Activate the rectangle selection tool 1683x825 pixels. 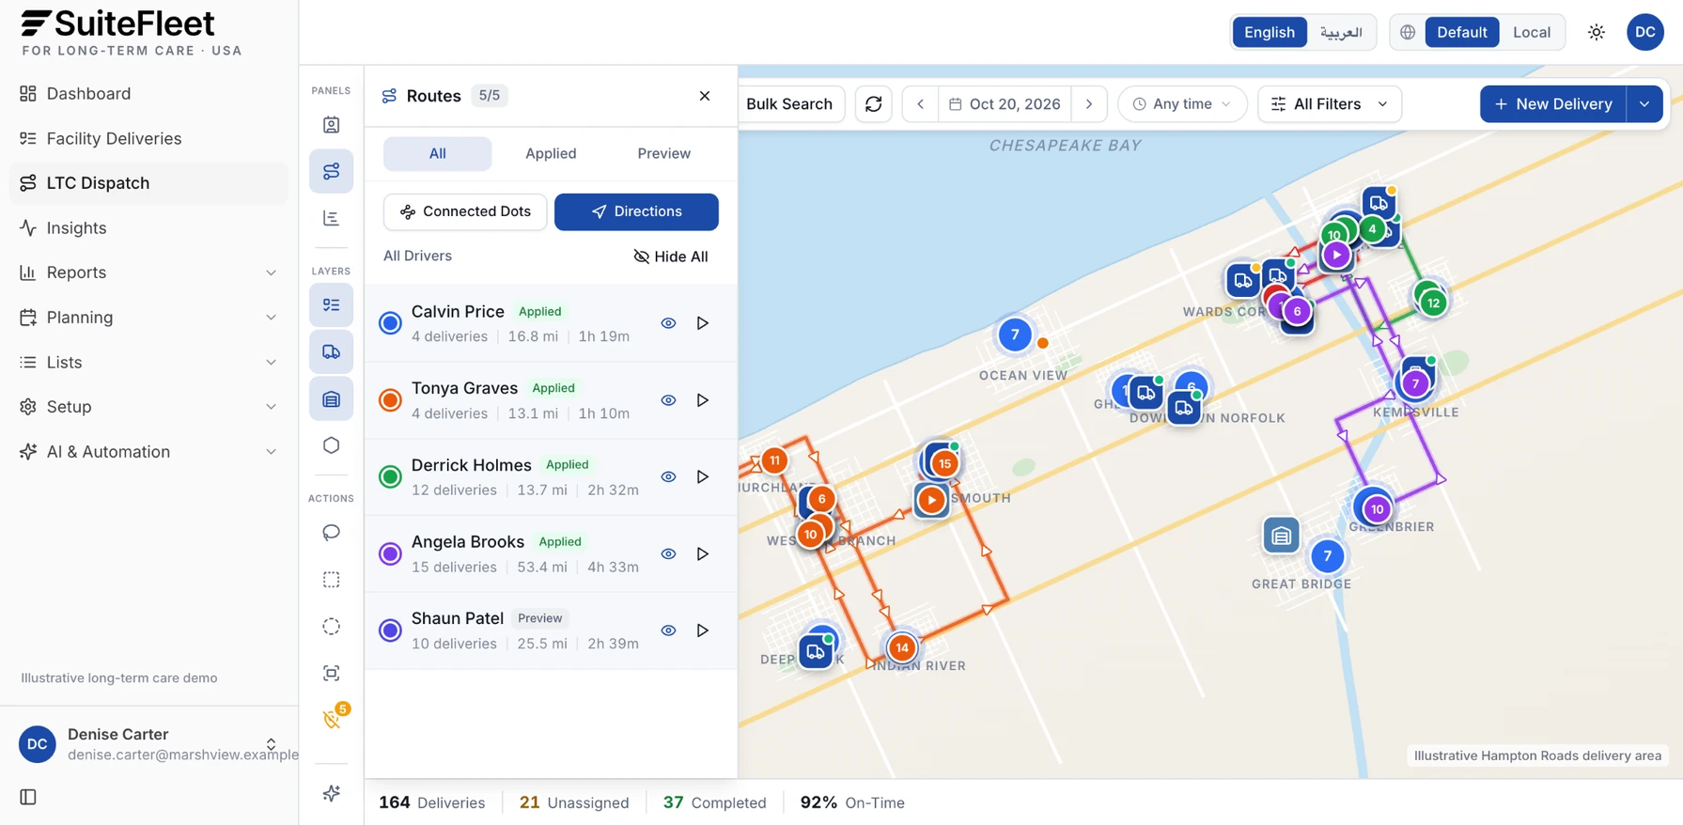click(x=331, y=580)
